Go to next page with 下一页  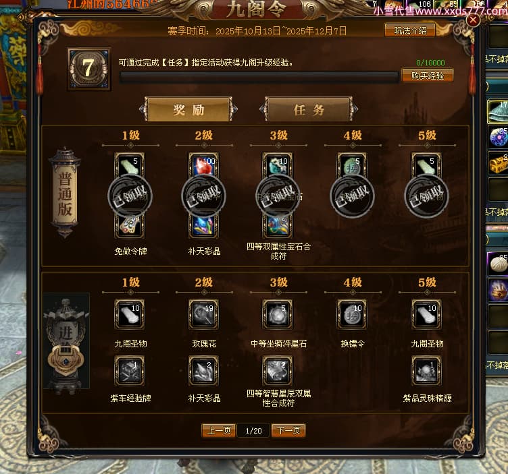click(x=288, y=430)
